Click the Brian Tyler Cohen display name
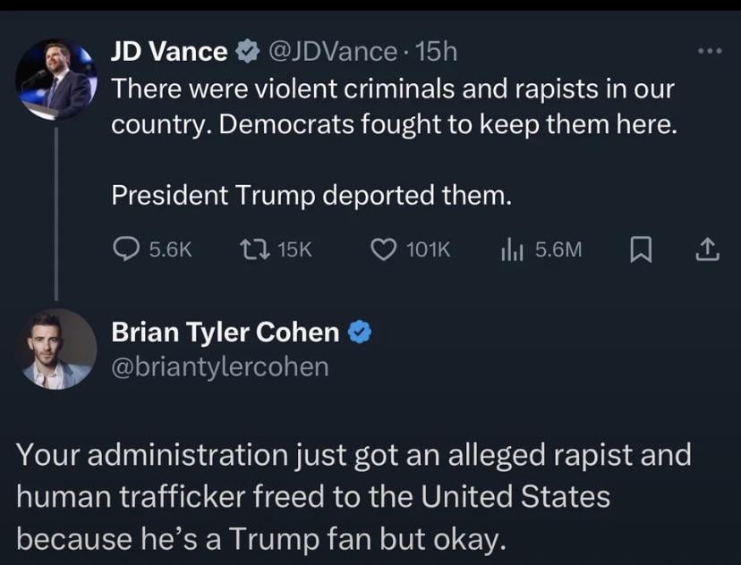This screenshot has height=565, width=741. tap(225, 332)
